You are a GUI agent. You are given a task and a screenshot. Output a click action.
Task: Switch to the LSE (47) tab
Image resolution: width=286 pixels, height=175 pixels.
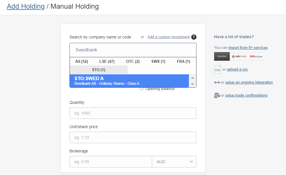click(x=107, y=61)
